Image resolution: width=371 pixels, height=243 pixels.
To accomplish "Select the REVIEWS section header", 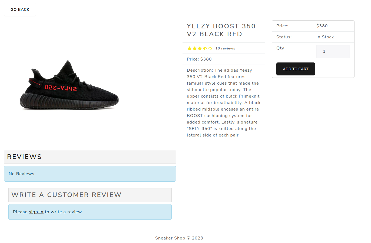I will point(24,157).
